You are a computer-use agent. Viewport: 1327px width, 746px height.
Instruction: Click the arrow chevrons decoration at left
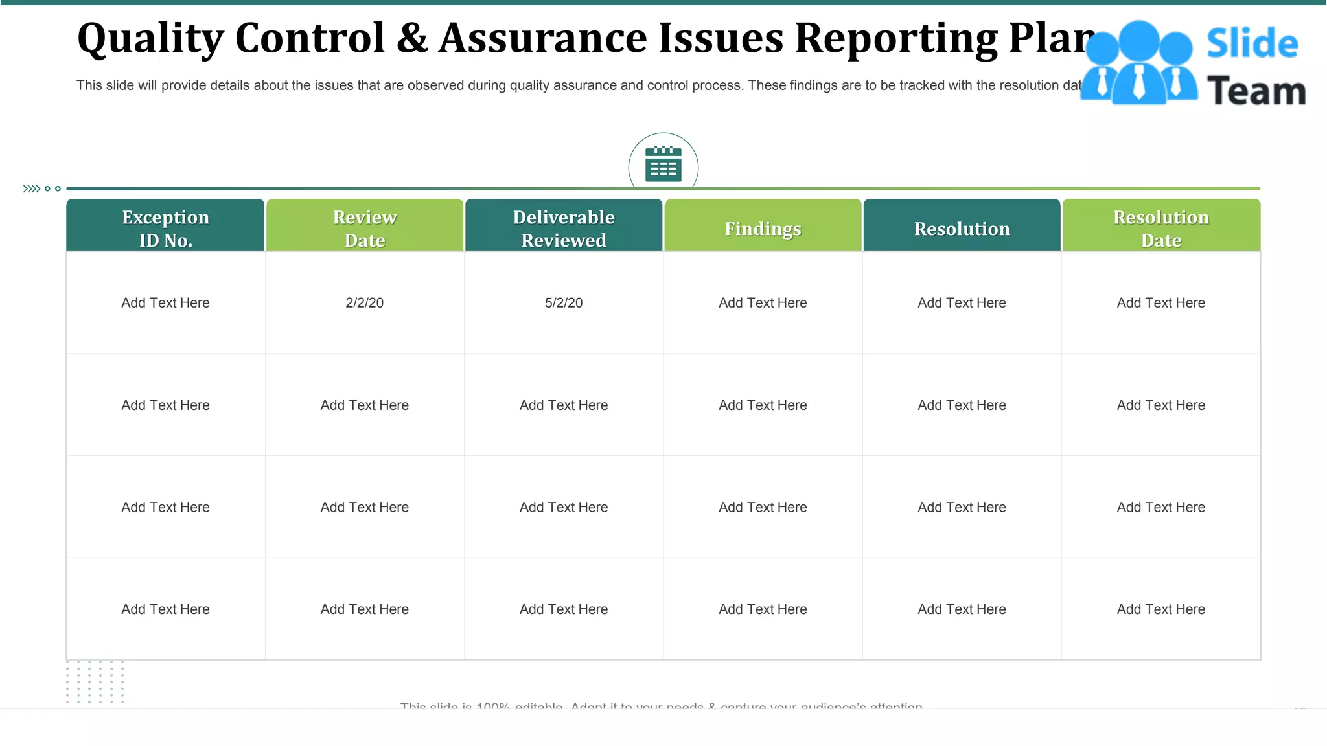[x=32, y=189]
